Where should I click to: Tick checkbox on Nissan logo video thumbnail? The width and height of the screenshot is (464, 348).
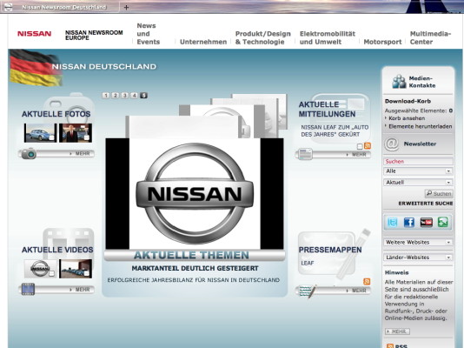point(51,273)
